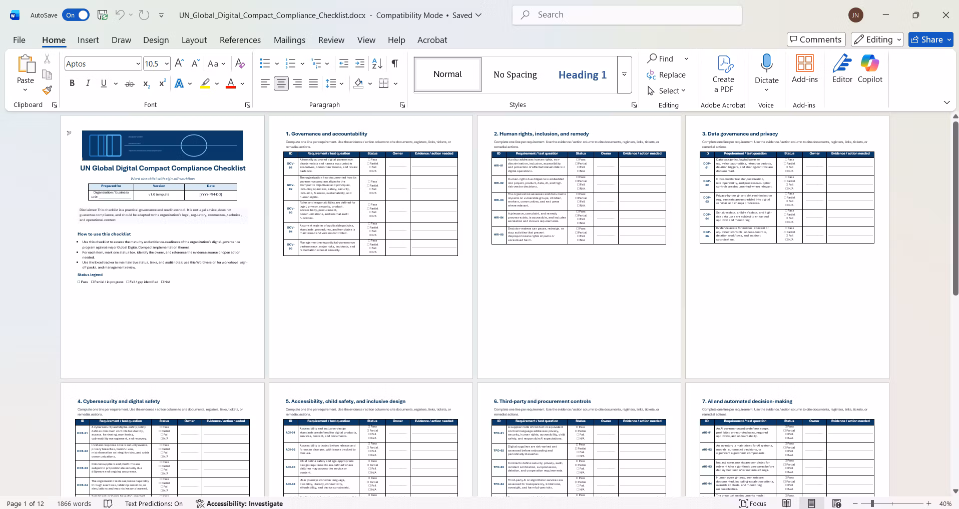Switch to the Layout ribbon tab
The height and width of the screenshot is (509, 959).
[194, 40]
